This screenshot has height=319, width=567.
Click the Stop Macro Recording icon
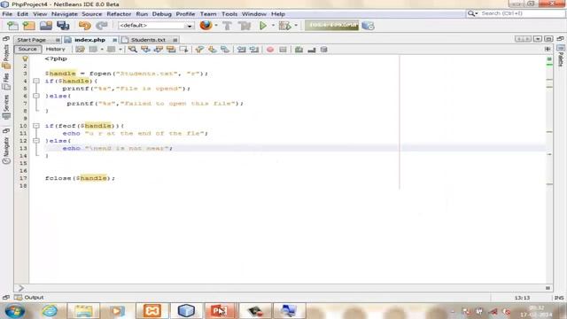tap(283, 50)
